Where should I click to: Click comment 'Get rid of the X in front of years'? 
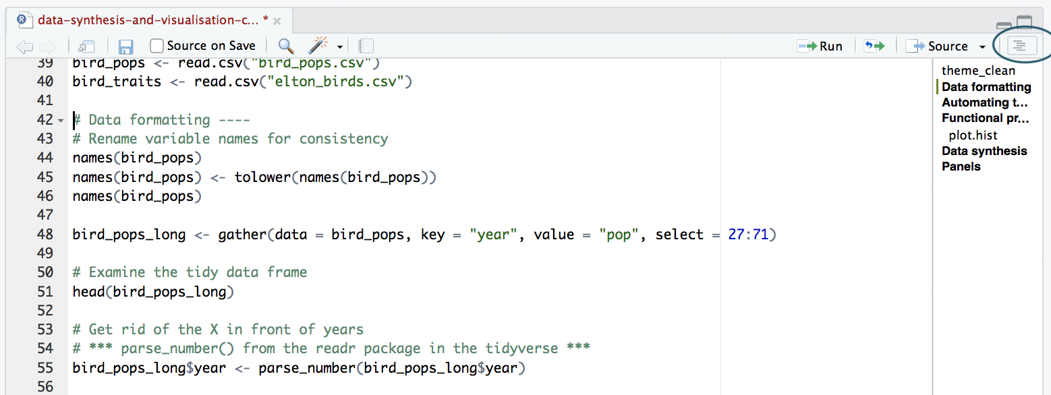[218, 330]
